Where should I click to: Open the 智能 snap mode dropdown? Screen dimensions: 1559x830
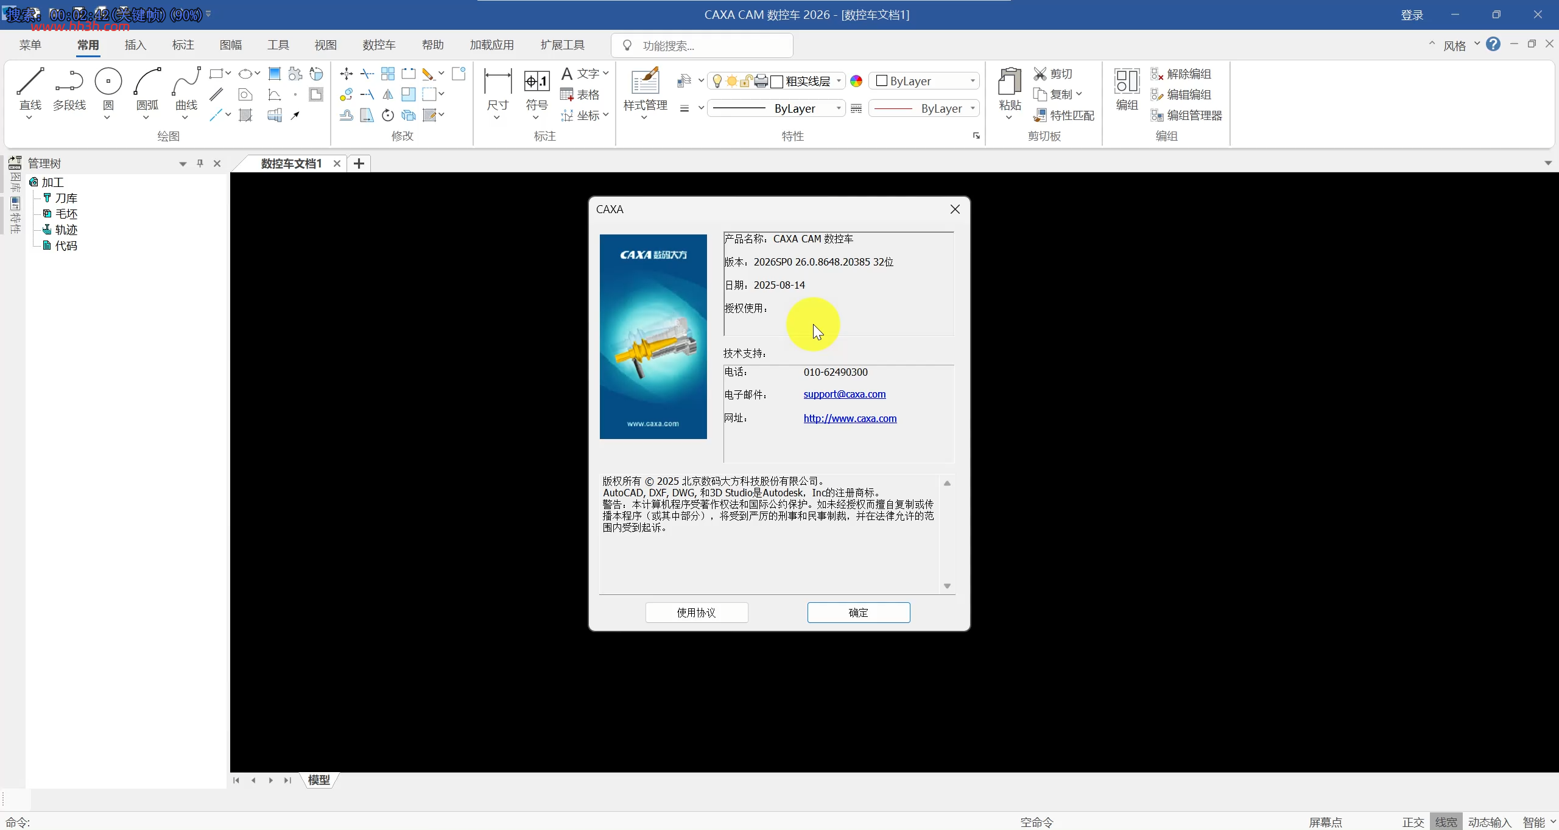1539,822
